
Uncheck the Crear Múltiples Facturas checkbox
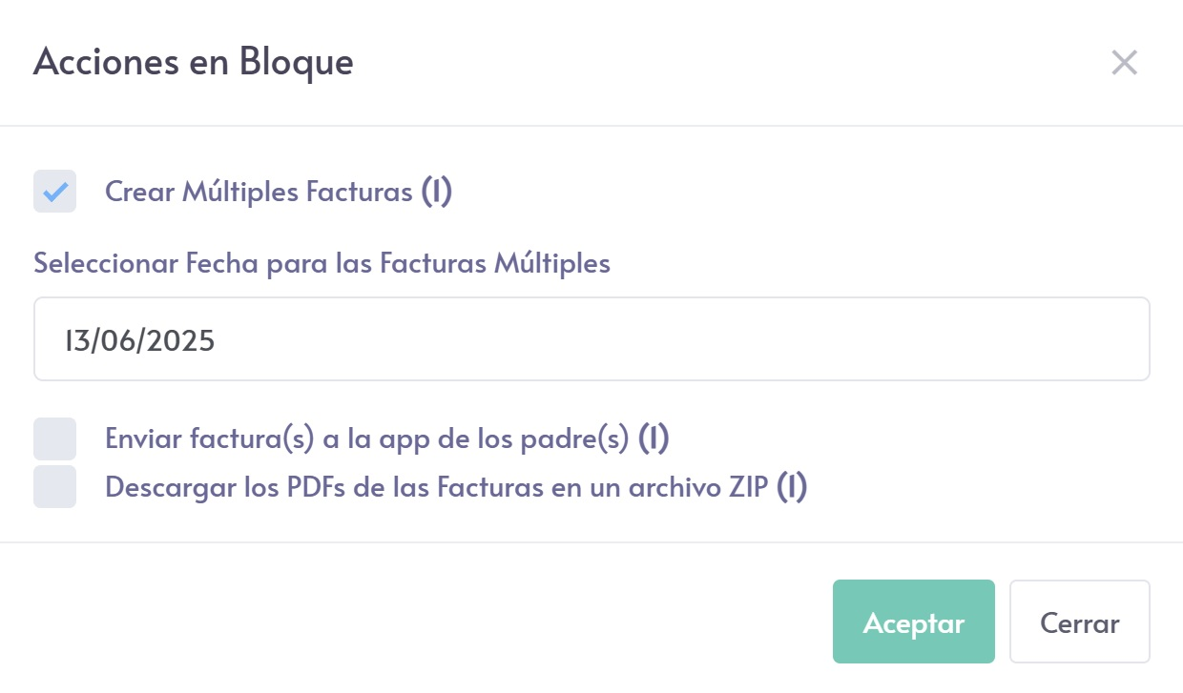[x=54, y=192]
